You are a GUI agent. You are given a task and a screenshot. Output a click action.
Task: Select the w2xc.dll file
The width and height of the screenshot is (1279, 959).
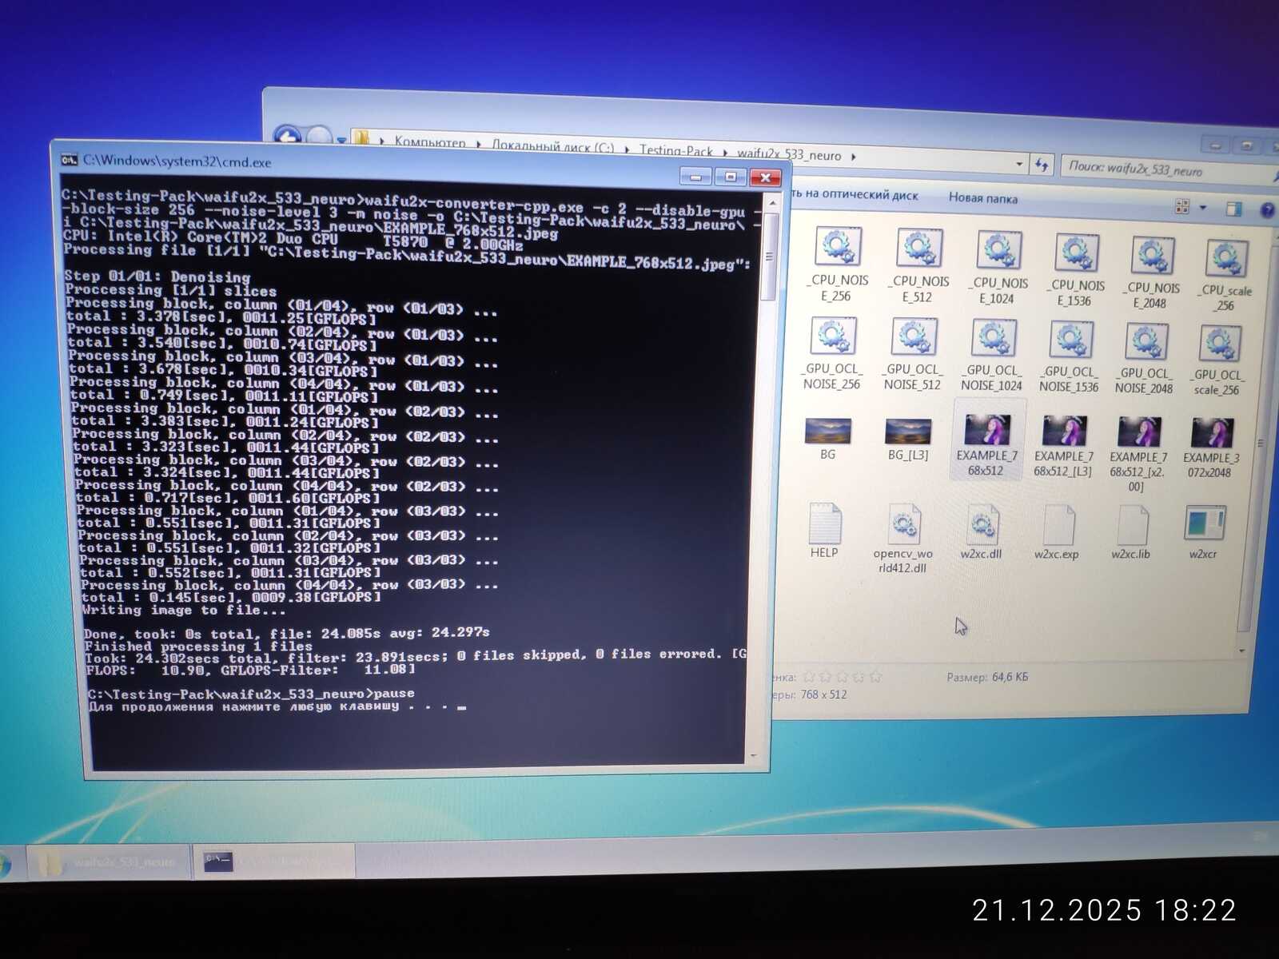[982, 532]
